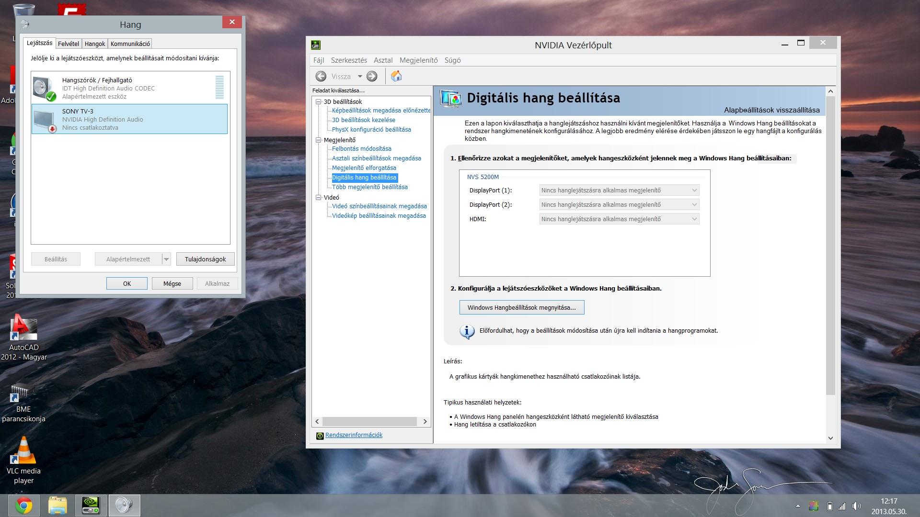Collapse the 3D beállítások tree node
The width and height of the screenshot is (920, 517).
click(x=318, y=101)
